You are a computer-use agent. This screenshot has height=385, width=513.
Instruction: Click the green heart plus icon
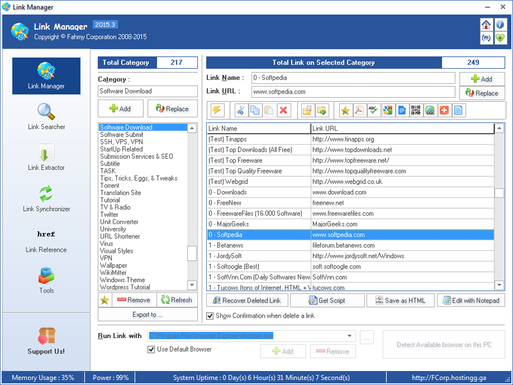pyautogui.click(x=500, y=38)
